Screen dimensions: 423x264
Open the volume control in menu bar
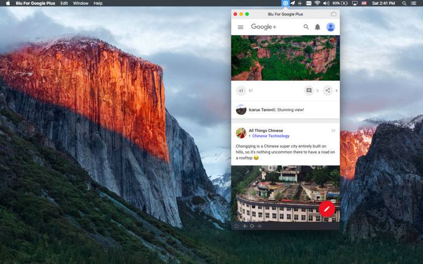pyautogui.click(x=326, y=3)
